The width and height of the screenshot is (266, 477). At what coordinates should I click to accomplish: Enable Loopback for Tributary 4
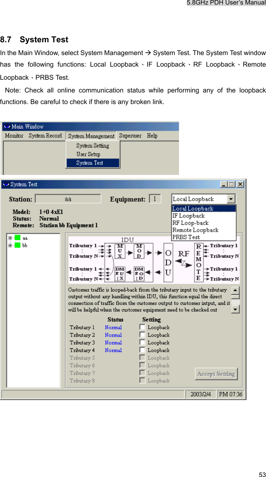(142, 350)
